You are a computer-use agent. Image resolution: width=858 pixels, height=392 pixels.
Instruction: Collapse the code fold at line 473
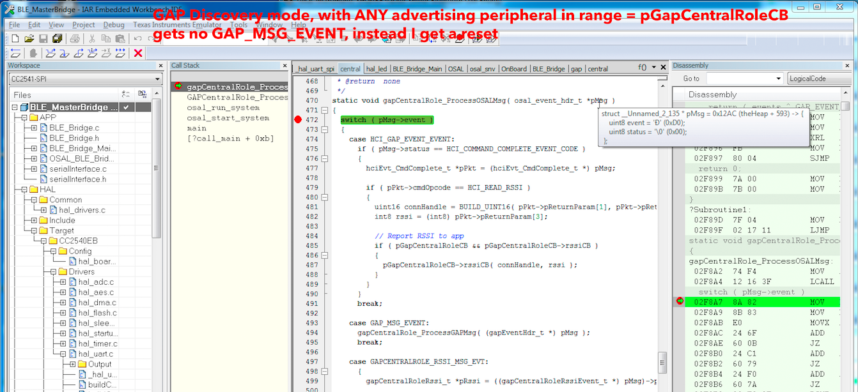pyautogui.click(x=325, y=130)
